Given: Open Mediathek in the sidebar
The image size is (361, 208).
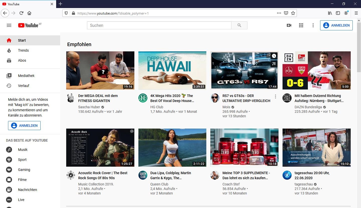Looking at the screenshot, I should click(x=30, y=76).
